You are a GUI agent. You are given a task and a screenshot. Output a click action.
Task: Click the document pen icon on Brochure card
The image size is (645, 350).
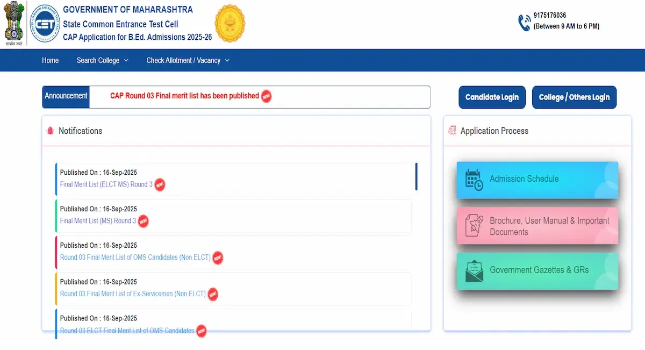pos(474,226)
